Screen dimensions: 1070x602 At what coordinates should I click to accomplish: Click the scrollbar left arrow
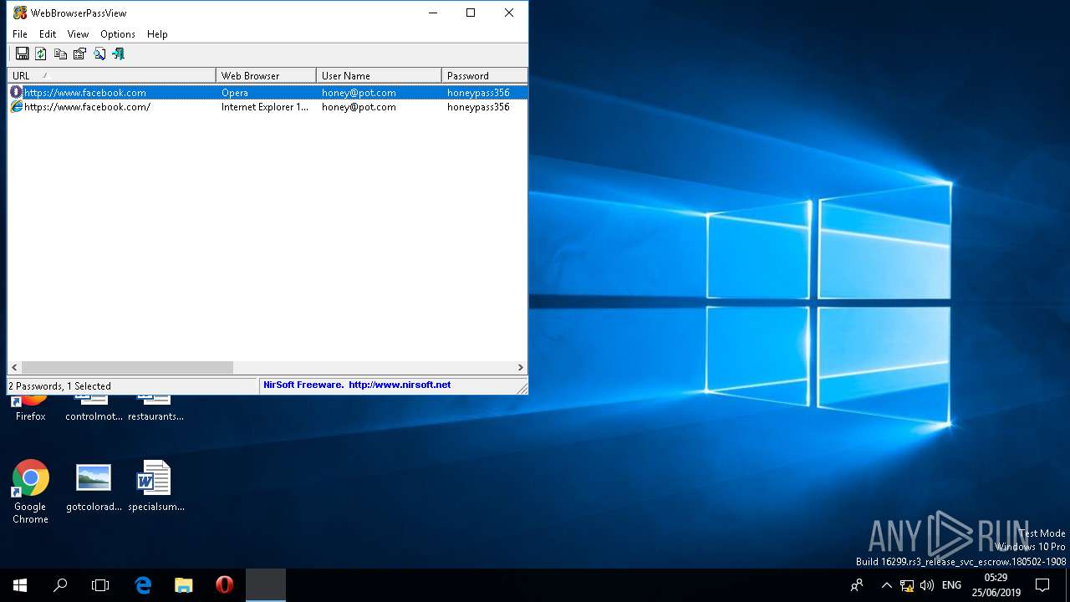14,367
